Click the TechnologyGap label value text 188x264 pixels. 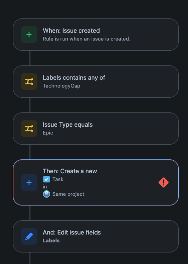click(x=61, y=86)
